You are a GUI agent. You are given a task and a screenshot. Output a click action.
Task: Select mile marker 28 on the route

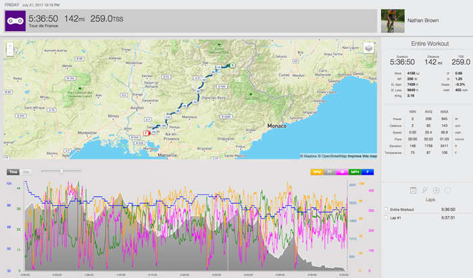[x=214, y=72]
